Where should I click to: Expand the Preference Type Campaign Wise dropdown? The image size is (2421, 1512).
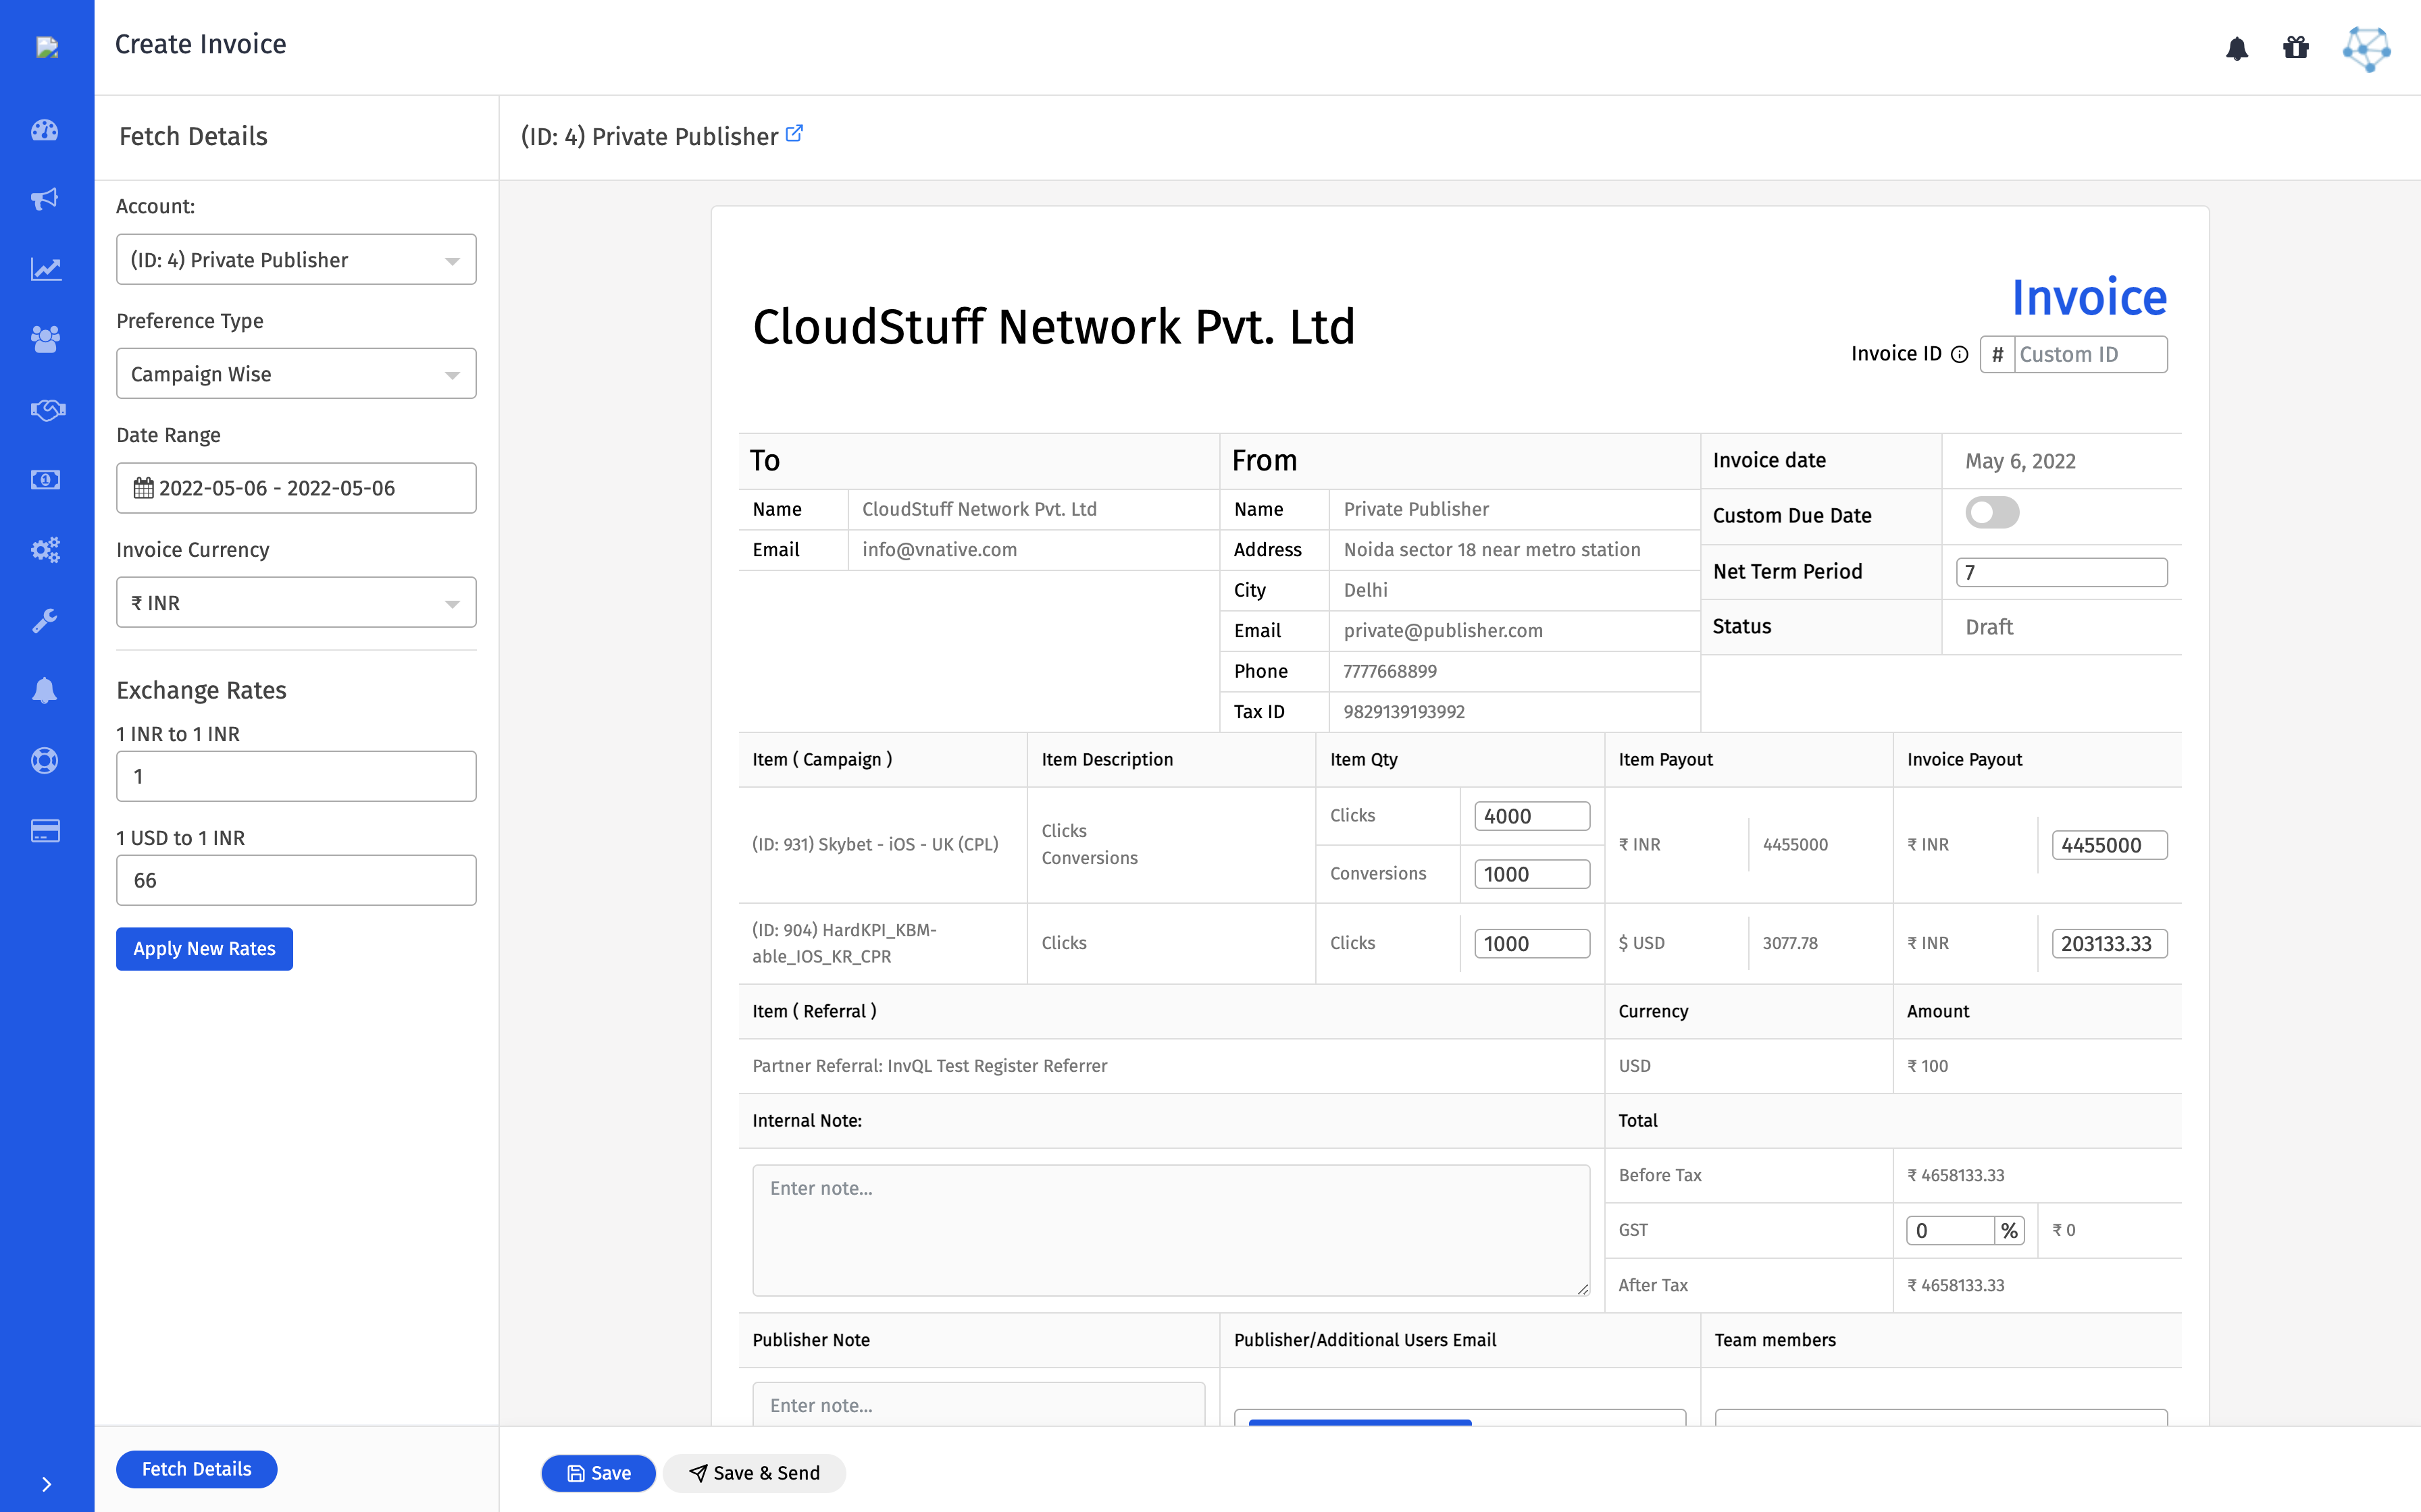[295, 373]
